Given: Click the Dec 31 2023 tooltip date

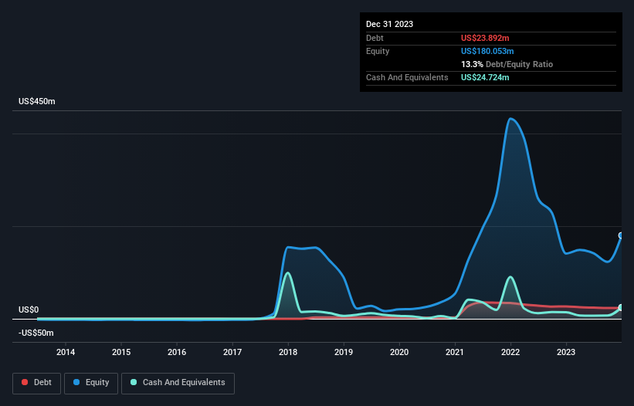Looking at the screenshot, I should pyautogui.click(x=389, y=24).
